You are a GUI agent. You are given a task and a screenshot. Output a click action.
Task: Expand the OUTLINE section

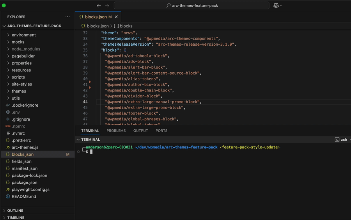pyautogui.click(x=4, y=211)
